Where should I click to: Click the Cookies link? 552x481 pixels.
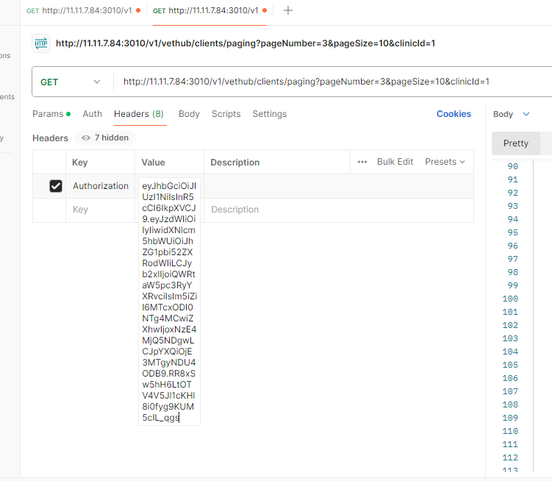tap(454, 114)
